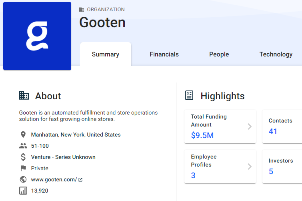Select the Summary tab

106,54
